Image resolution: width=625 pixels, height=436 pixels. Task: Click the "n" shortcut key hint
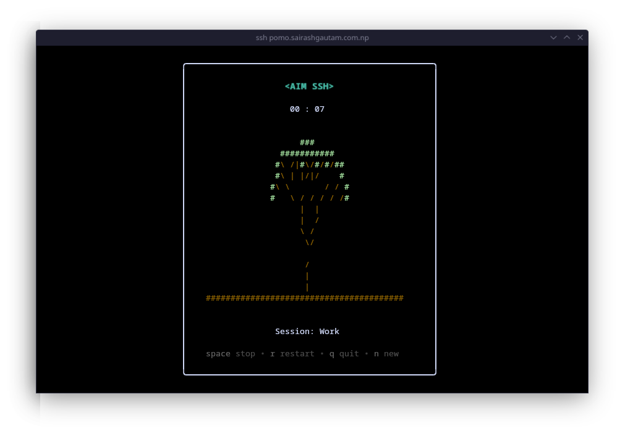coord(376,354)
